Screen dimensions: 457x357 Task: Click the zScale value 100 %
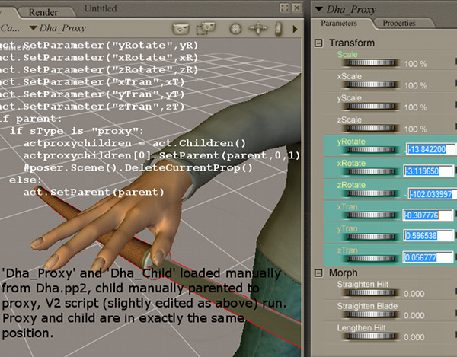point(416,129)
